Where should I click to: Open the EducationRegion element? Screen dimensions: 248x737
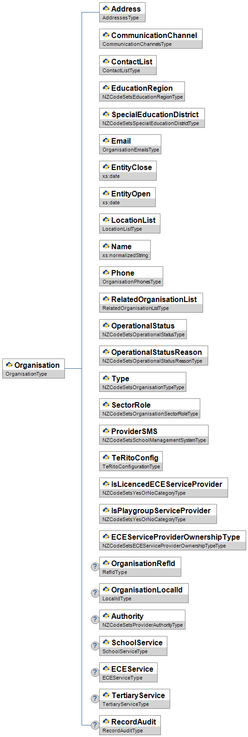click(x=142, y=91)
